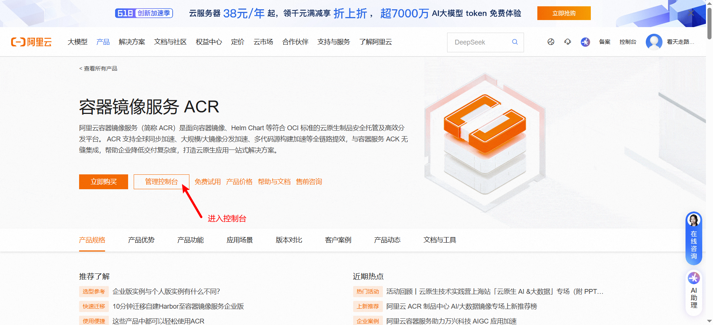Open the 文档与社区 menu

tap(170, 42)
